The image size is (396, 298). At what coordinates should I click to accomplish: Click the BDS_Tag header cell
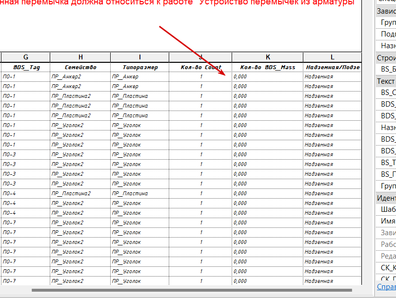tap(25, 67)
